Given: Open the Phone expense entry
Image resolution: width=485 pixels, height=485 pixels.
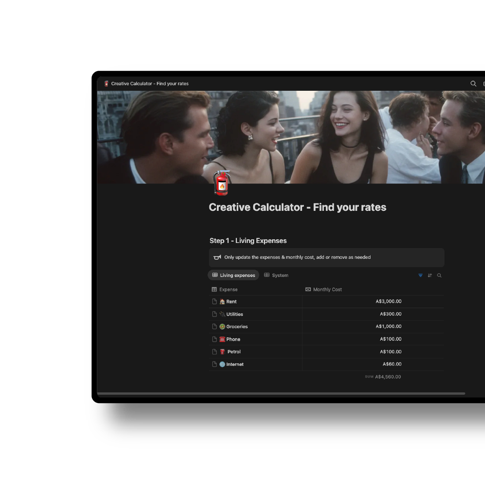Looking at the screenshot, I should click(x=233, y=339).
